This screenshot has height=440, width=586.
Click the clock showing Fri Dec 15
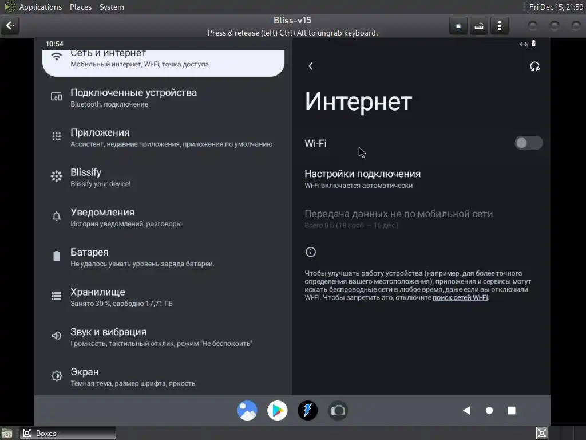click(x=556, y=7)
